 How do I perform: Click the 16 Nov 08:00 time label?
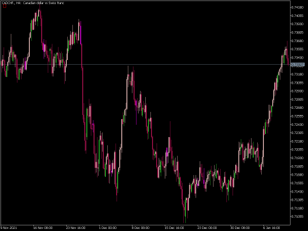tap(43, 228)
